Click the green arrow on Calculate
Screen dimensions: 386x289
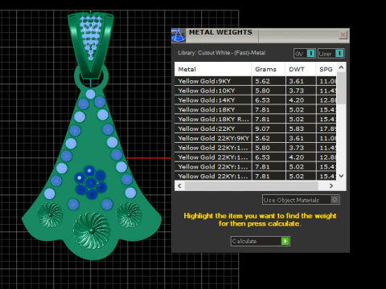click(285, 241)
